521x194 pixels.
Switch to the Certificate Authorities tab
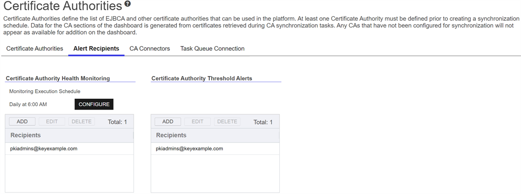tap(34, 49)
